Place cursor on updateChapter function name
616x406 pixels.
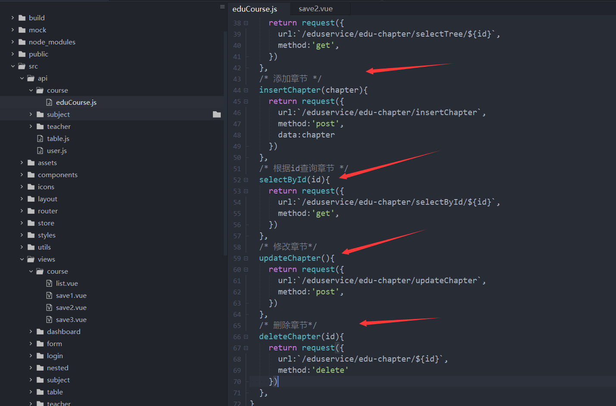(290, 258)
